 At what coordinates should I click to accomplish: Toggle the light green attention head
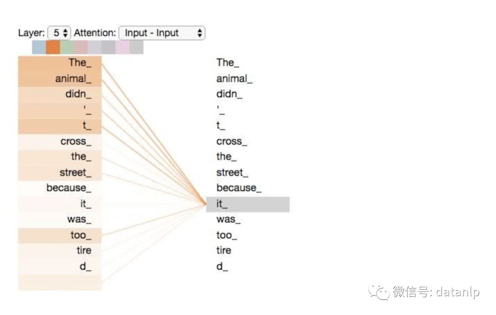pos(67,47)
